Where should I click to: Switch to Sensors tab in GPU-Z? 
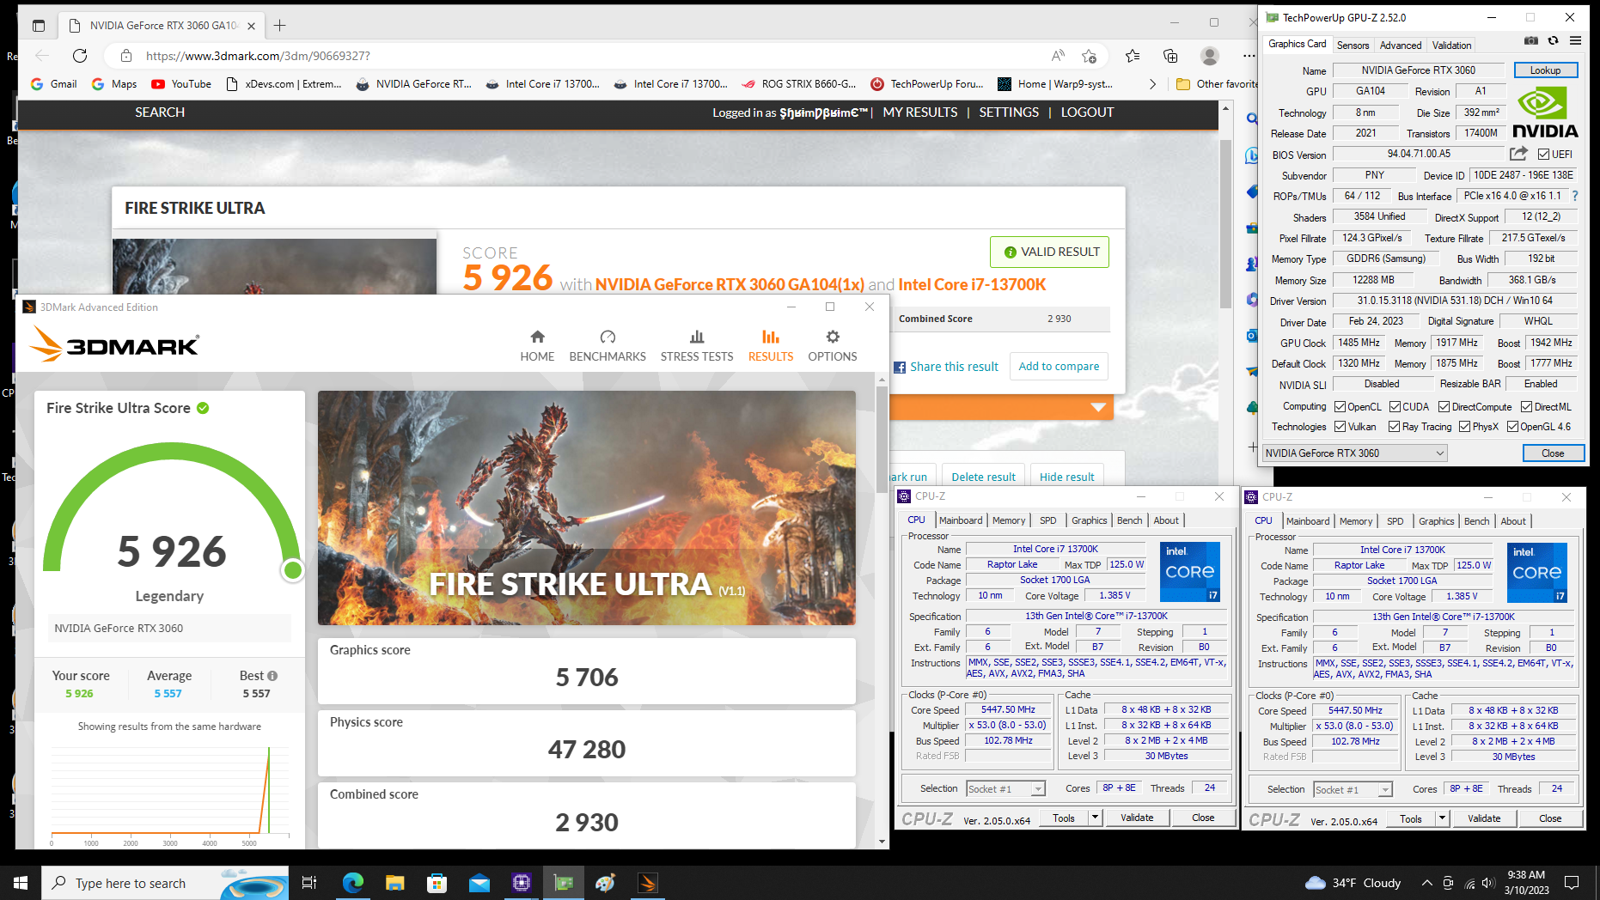tap(1353, 45)
